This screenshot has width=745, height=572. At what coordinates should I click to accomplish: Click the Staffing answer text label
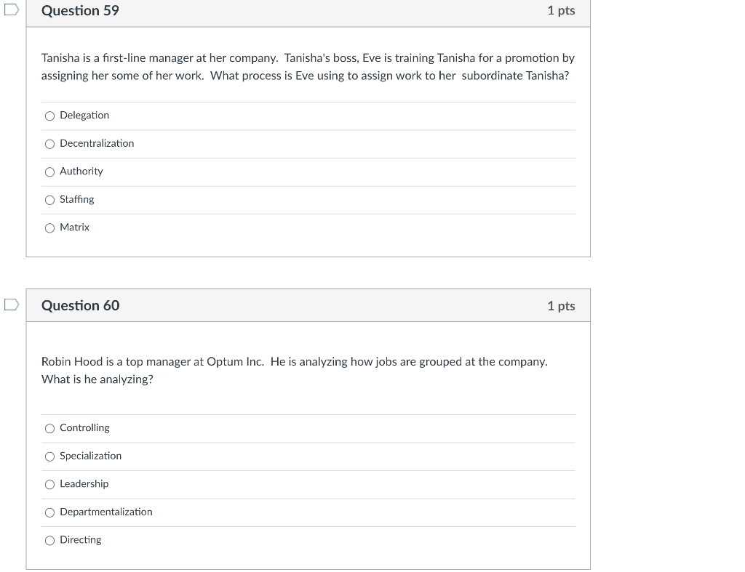pyautogui.click(x=76, y=199)
